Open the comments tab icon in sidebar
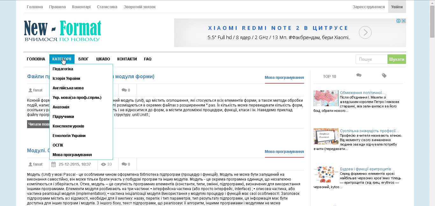435x206 pixels. [359, 76]
